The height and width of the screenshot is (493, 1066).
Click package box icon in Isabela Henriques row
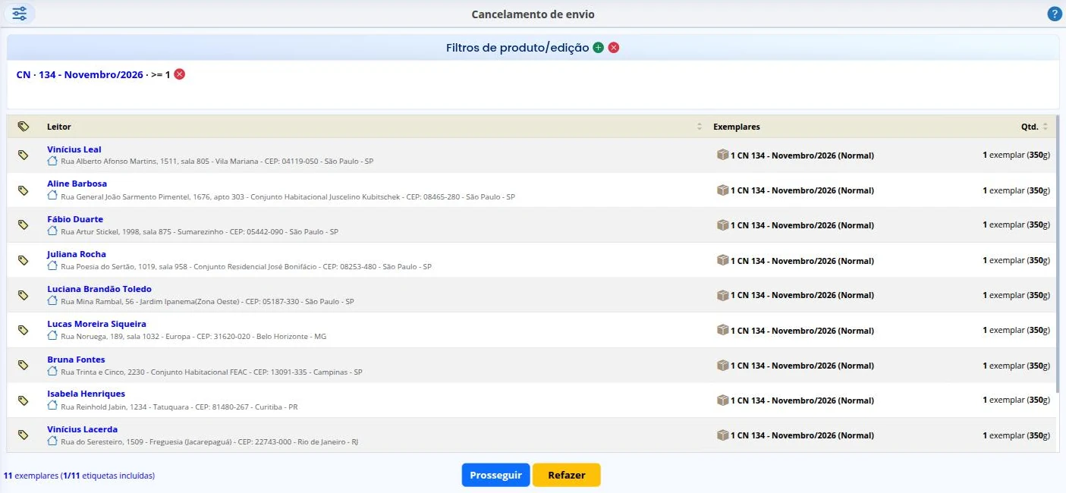722,400
